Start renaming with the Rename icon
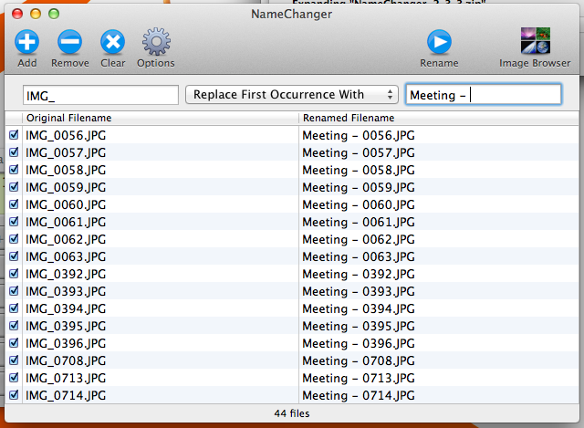 point(439,42)
